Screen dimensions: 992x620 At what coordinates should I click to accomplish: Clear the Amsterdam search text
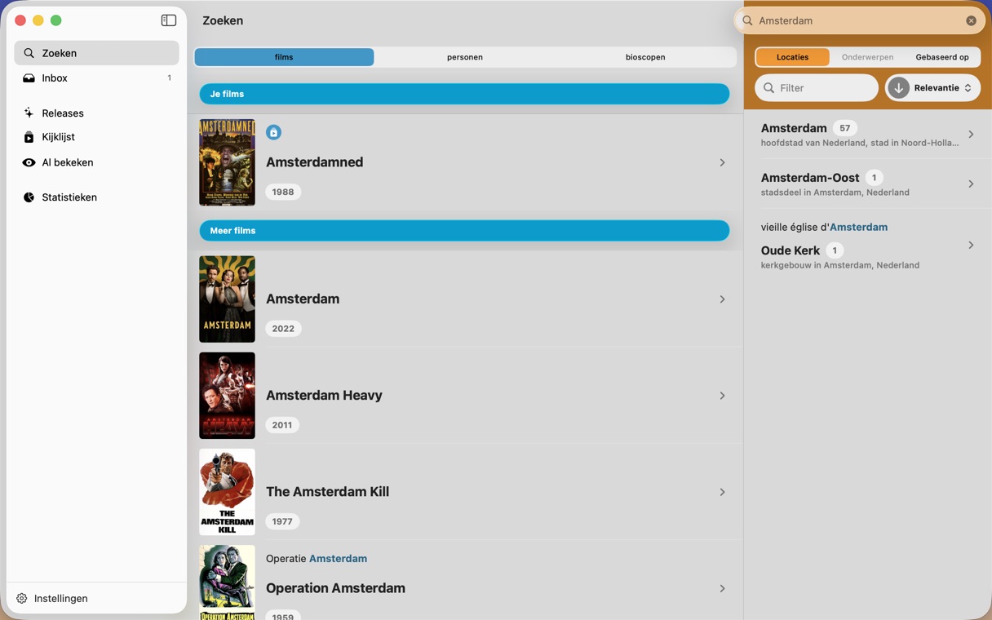971,21
